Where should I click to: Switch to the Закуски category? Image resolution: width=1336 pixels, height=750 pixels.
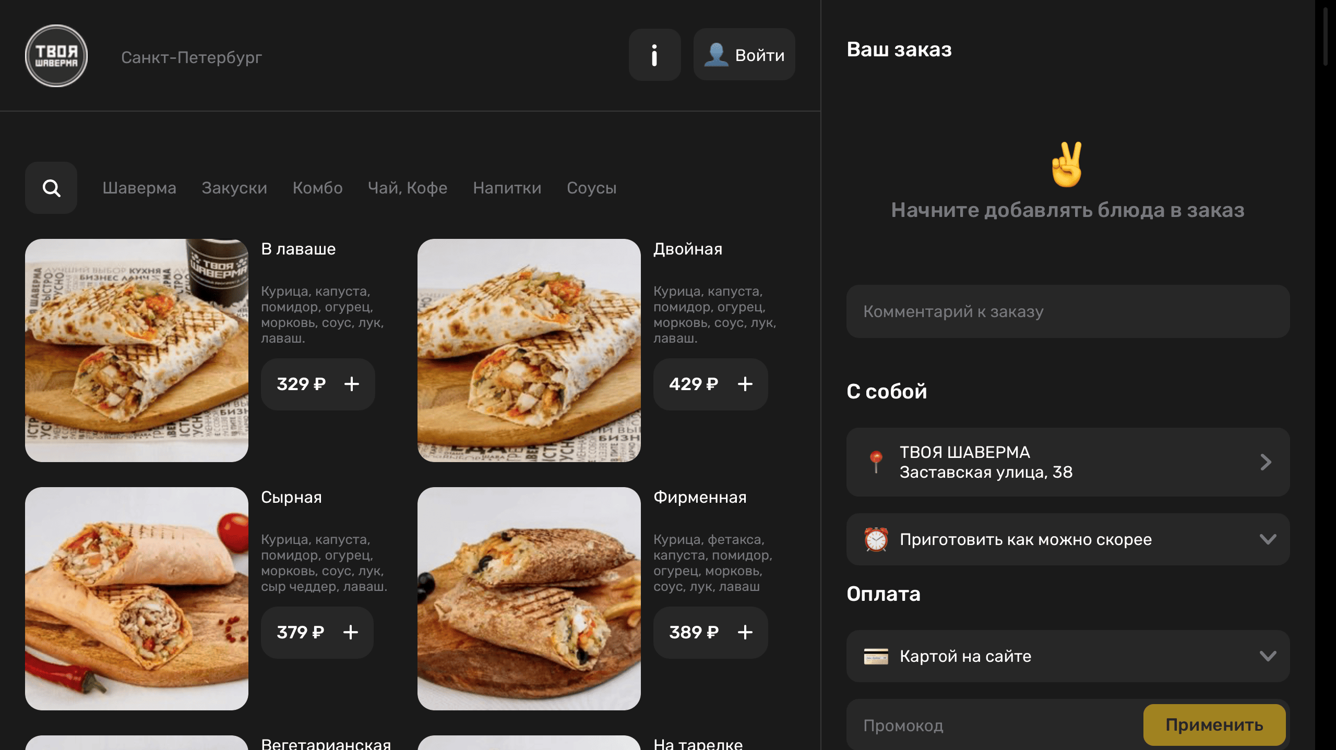click(234, 188)
